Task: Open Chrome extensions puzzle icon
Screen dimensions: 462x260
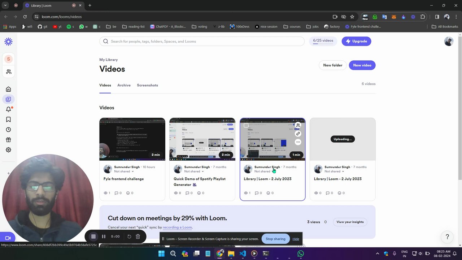Action: click(x=423, y=17)
